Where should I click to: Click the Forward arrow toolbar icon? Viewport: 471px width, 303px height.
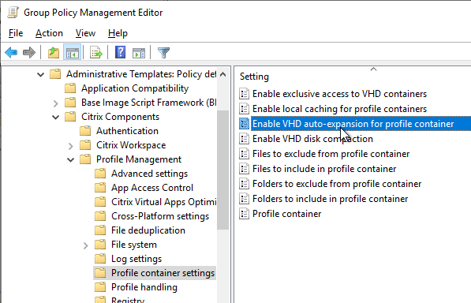29,53
